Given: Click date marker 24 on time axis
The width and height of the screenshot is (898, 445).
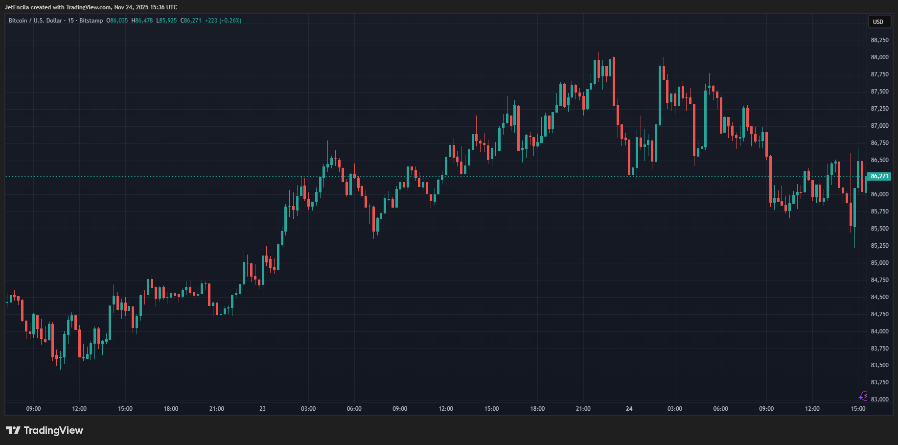Looking at the screenshot, I should (629, 409).
